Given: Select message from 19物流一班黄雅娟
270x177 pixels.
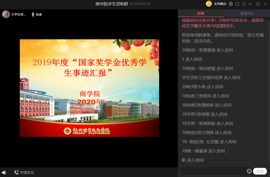Looking at the screenshot, I should [207, 50].
